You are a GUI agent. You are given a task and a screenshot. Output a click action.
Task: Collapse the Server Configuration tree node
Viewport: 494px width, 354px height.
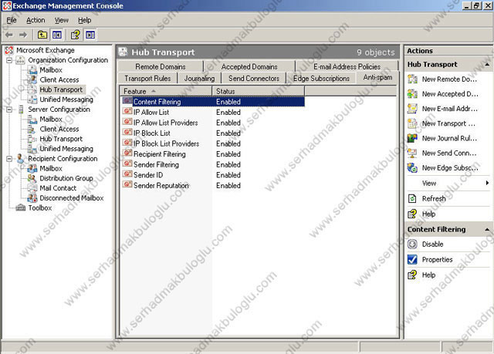9,110
